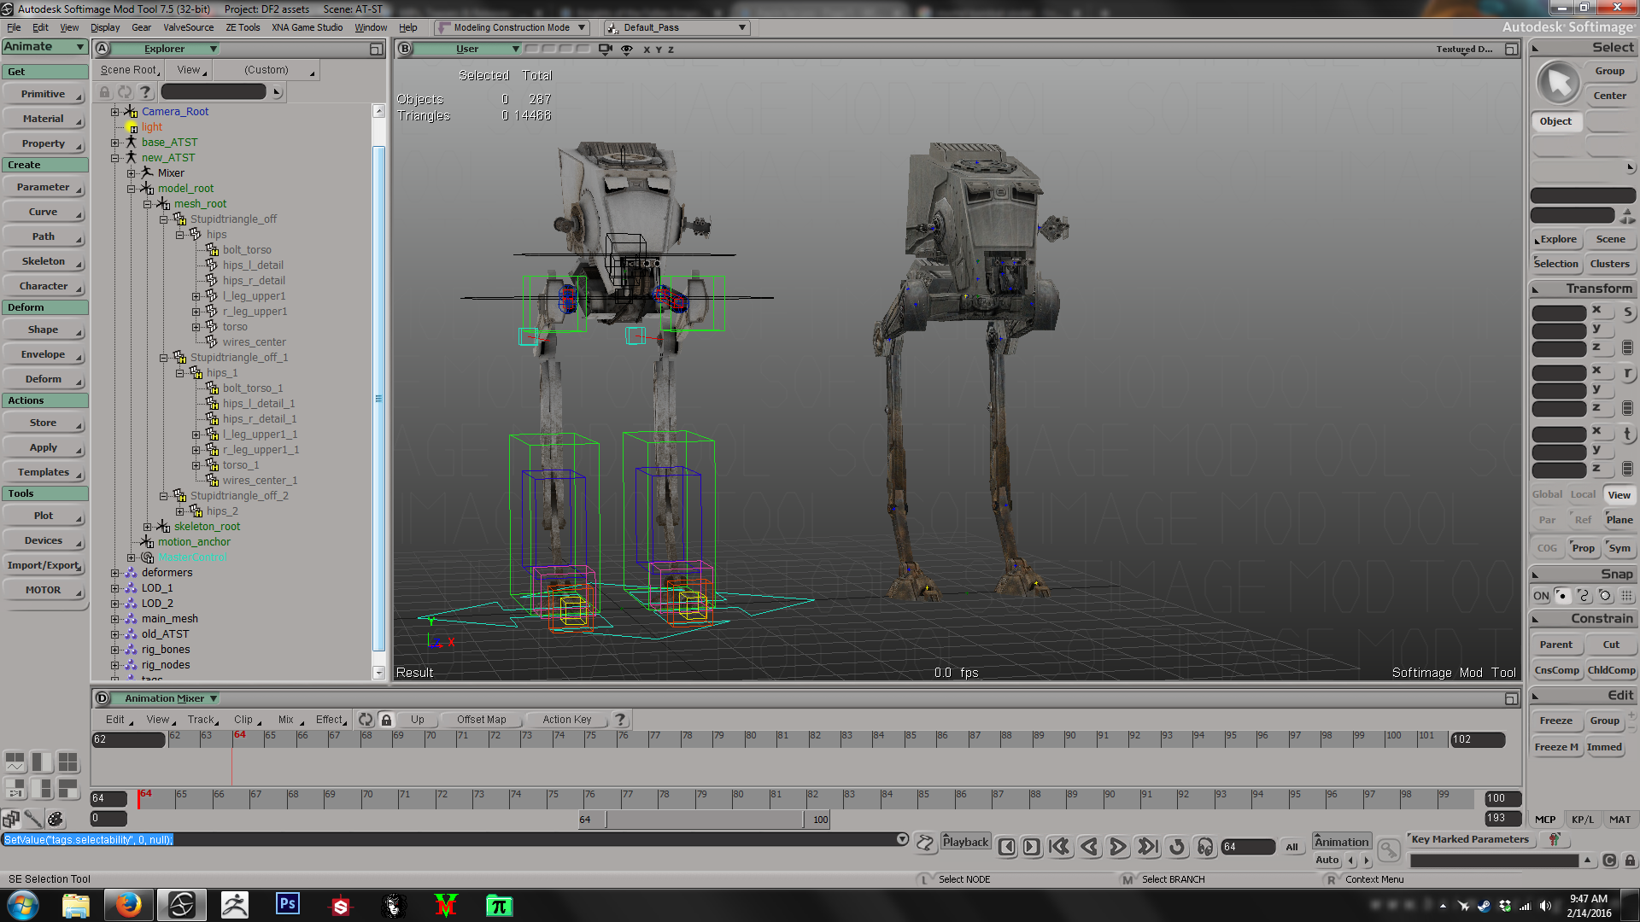Open the Animation Mixer view dropdown

(x=165, y=698)
